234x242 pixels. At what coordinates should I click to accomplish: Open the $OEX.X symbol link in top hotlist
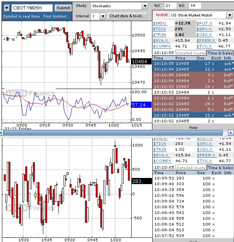coord(204,35)
